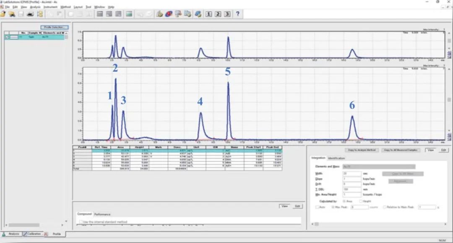The height and width of the screenshot is (243, 453).
Task: Click the save disk toolbar icon
Action: (21, 14)
